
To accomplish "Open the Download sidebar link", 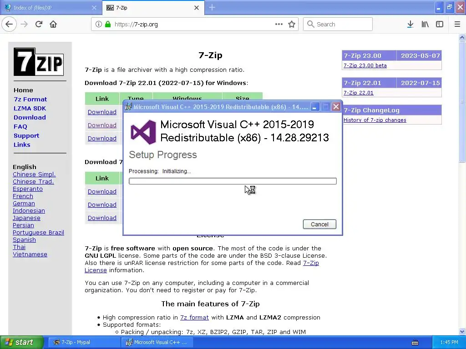I will [x=30, y=117].
